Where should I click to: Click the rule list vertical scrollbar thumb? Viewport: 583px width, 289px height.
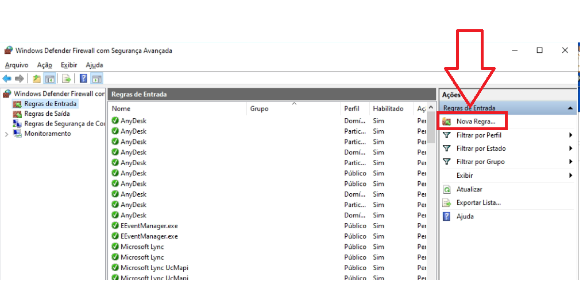431,128
